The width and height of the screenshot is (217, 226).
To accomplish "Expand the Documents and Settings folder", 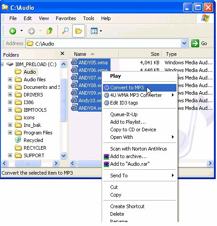I will click(x=10, y=87).
